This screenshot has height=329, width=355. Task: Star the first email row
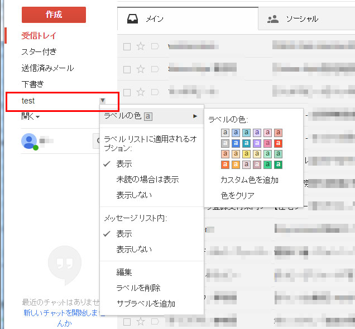click(141, 46)
